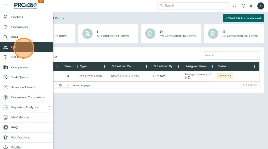The width and height of the screenshot is (268, 149).
Task: Select the IPRA sidebar item
Action: [x=26, y=37]
